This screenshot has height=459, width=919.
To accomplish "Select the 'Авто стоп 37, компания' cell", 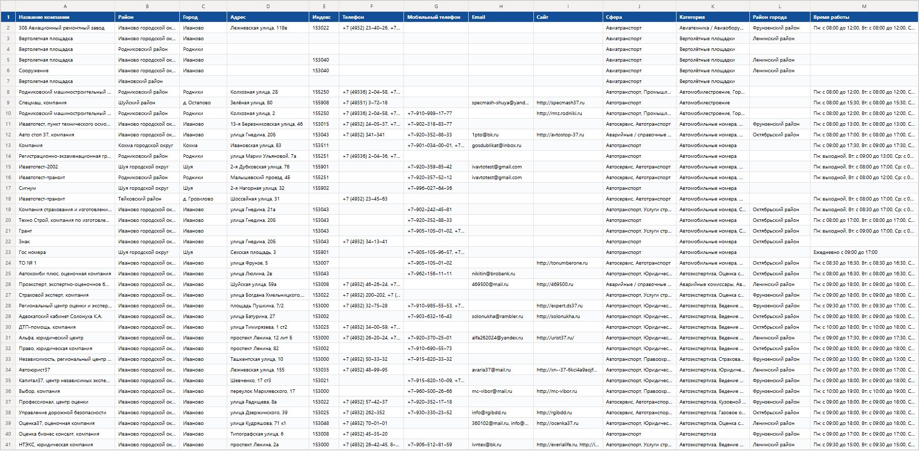I will (x=65, y=135).
